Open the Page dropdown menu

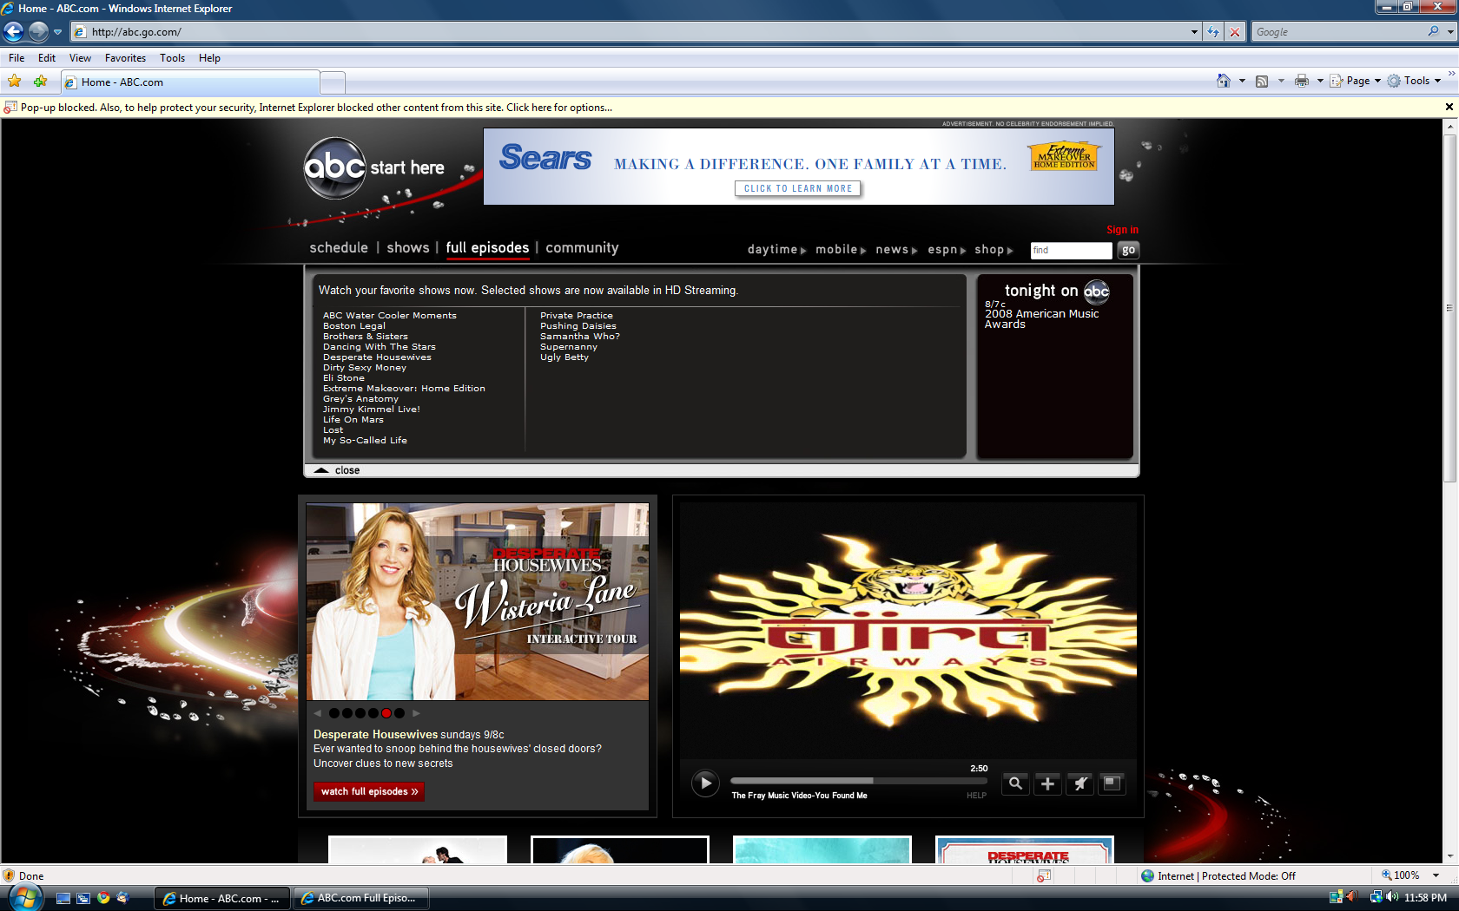(1357, 81)
